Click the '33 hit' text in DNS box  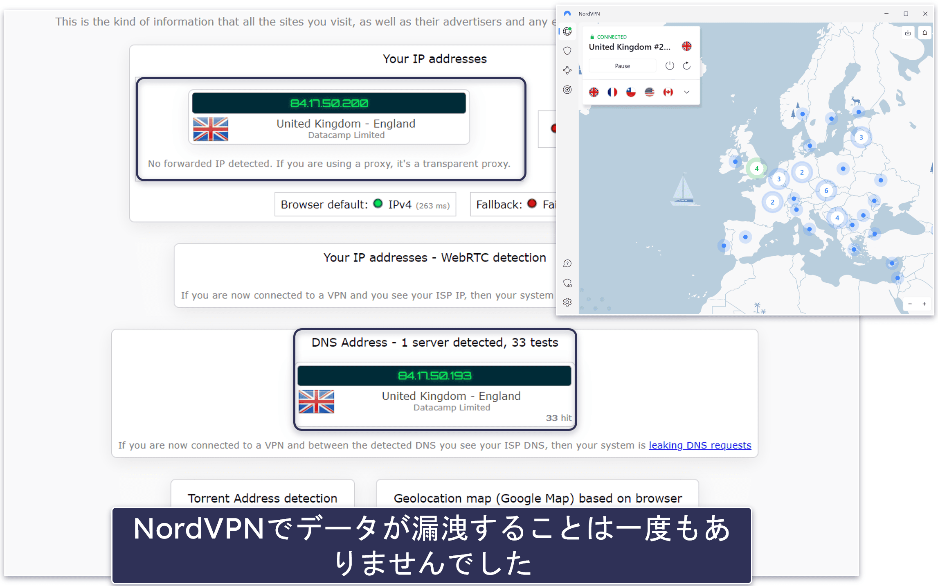point(559,418)
